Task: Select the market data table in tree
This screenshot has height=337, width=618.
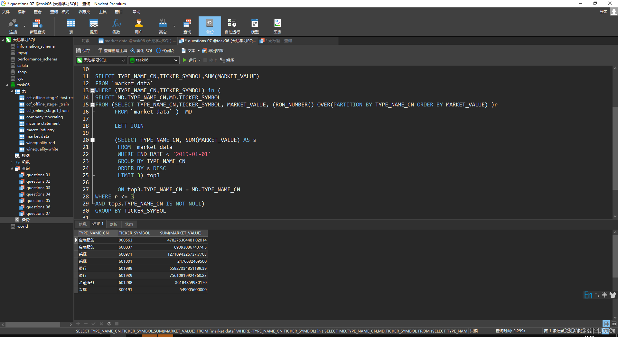Action: (38, 136)
